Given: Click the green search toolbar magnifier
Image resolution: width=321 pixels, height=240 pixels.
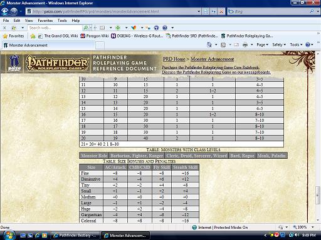Looking at the screenshot, I should click(x=86, y=27).
